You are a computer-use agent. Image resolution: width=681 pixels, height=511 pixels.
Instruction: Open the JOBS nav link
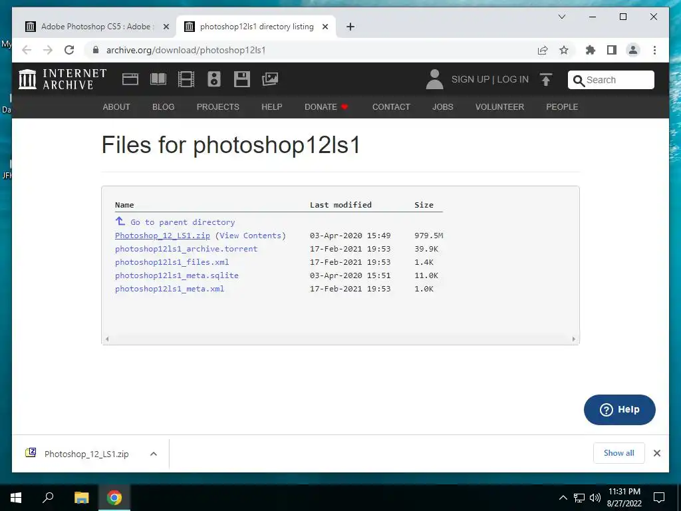click(x=442, y=107)
